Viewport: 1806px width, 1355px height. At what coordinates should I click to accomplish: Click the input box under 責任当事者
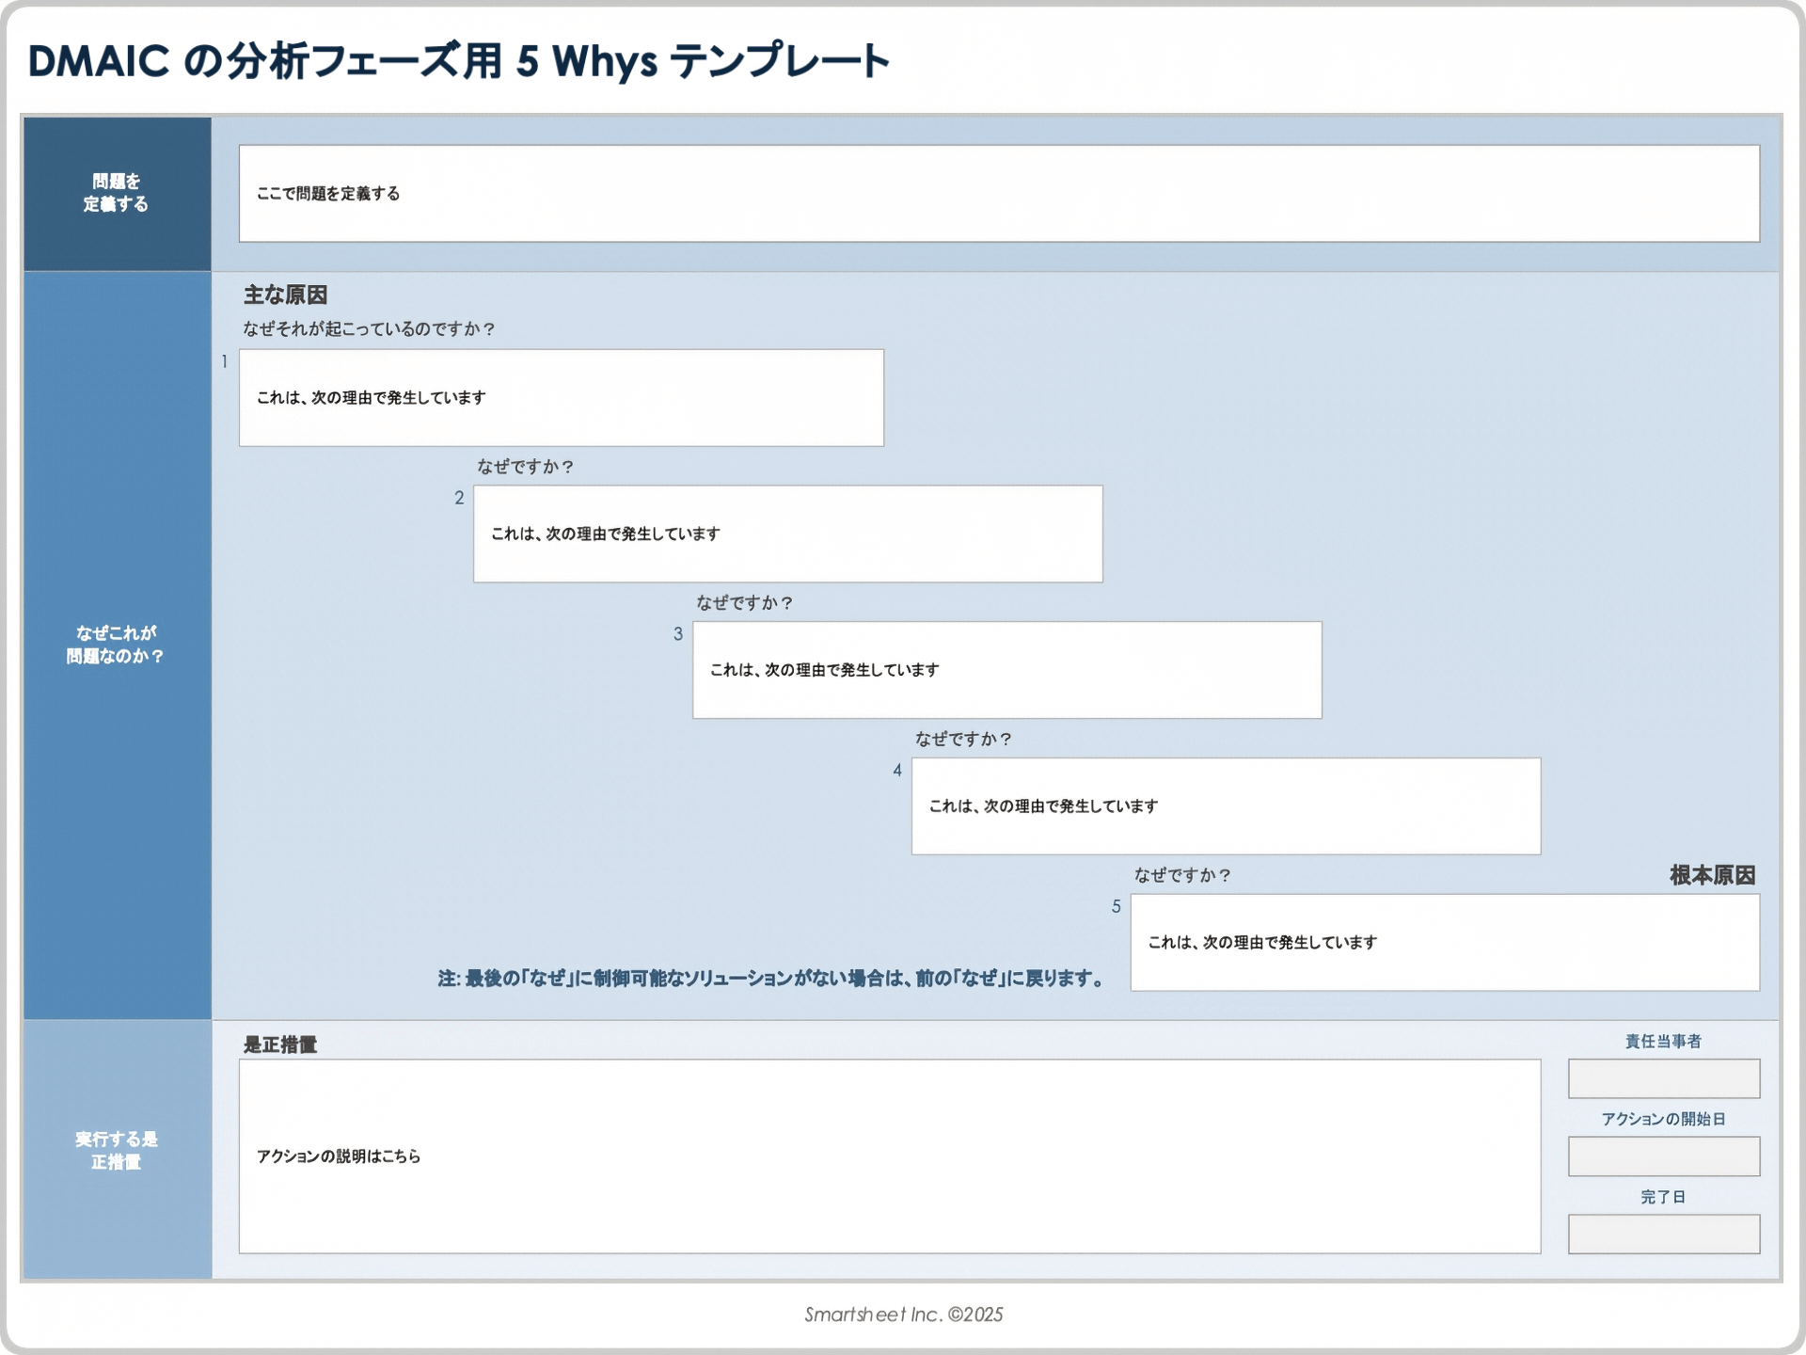pyautogui.click(x=1664, y=1078)
